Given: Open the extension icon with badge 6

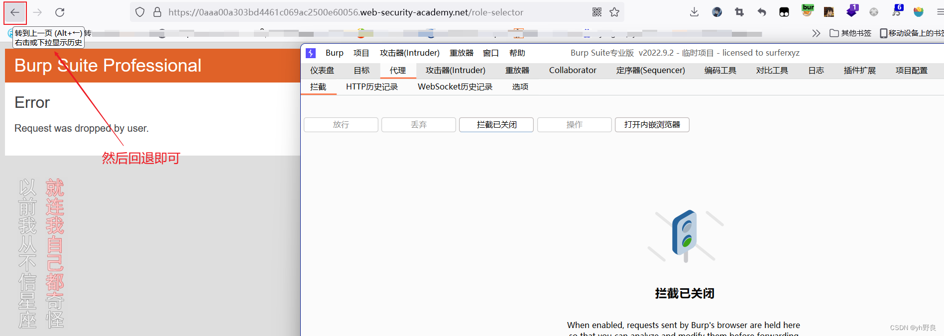Looking at the screenshot, I should pos(897,10).
